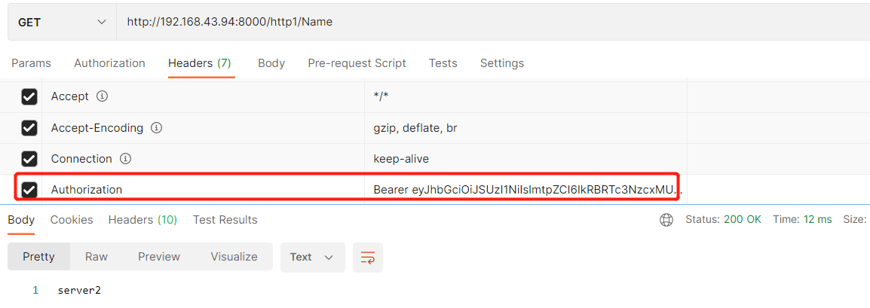Click the request URL input field
This screenshot has height=308, width=870.
490,23
